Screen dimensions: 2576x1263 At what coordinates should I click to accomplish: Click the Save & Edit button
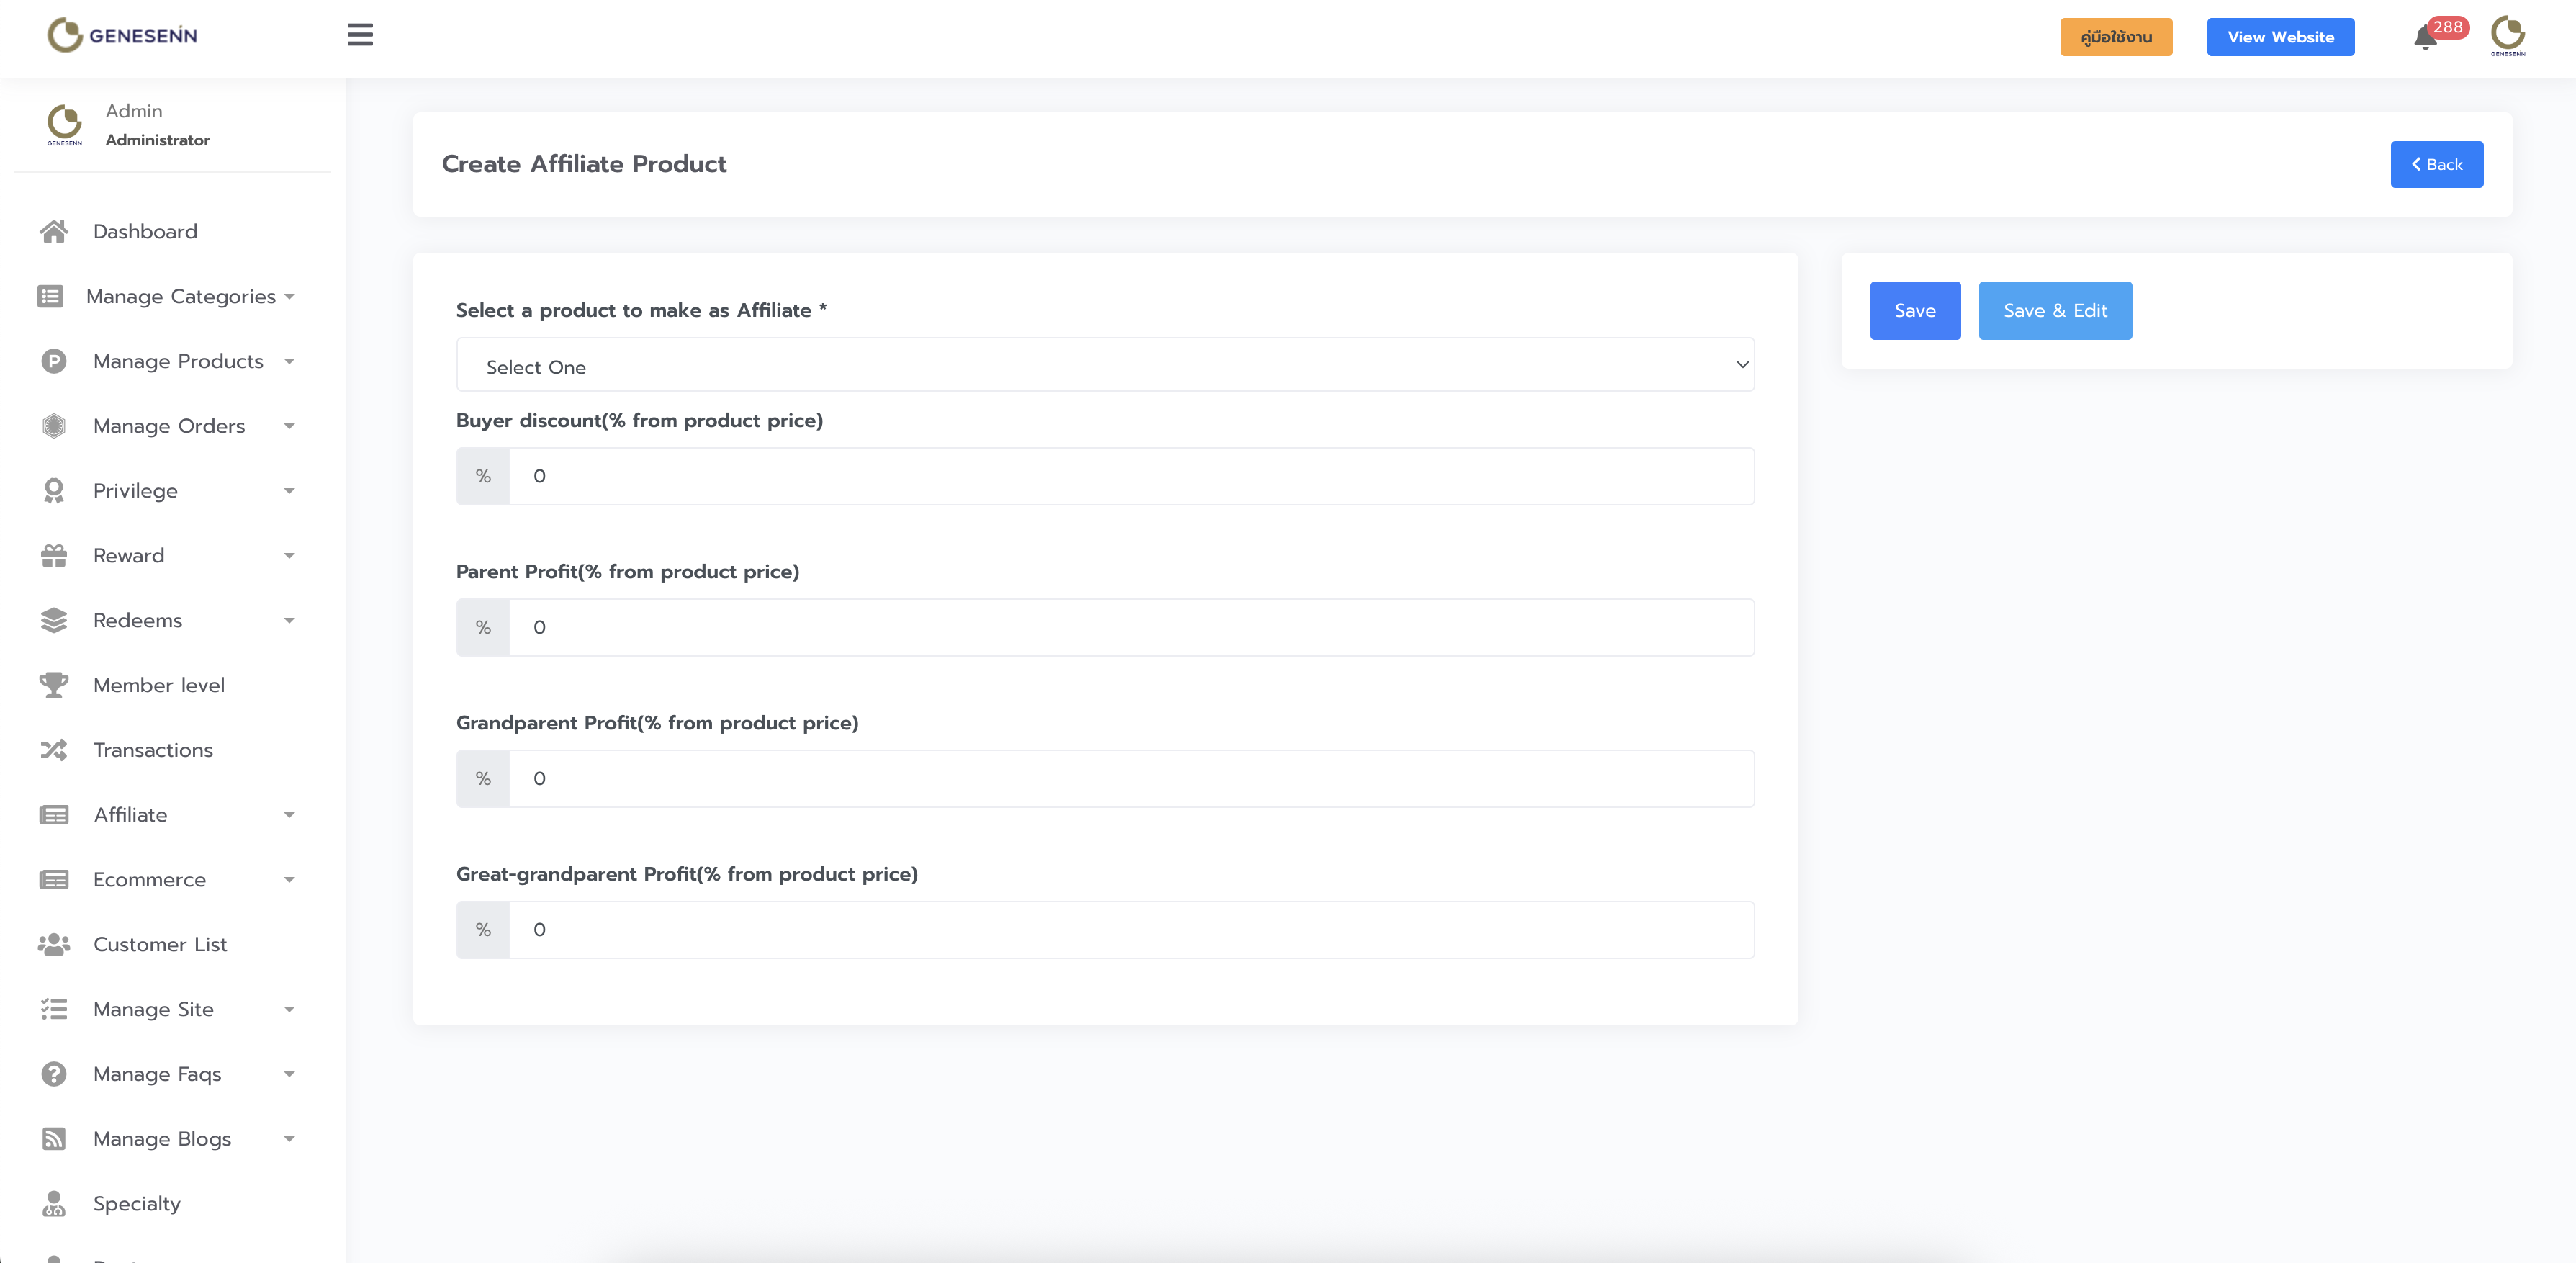[x=2054, y=311]
